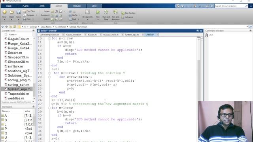Viewport: 253px width, 142px height.
Task: Click the Run and Time icon
Action: pyautogui.click(x=106, y=12)
